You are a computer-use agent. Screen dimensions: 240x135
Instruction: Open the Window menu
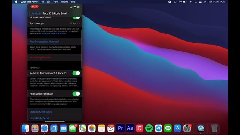point(64,2)
